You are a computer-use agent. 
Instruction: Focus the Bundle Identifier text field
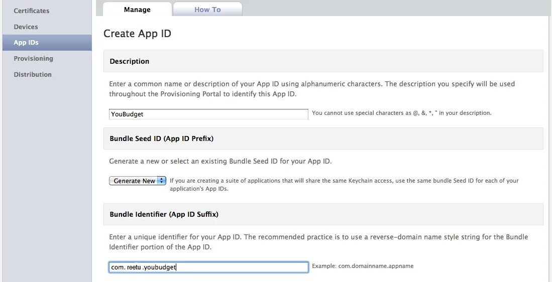click(x=208, y=267)
